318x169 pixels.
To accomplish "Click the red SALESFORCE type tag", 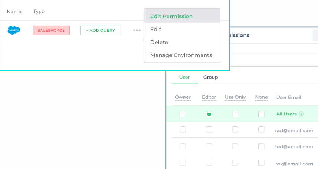I will [x=51, y=31].
